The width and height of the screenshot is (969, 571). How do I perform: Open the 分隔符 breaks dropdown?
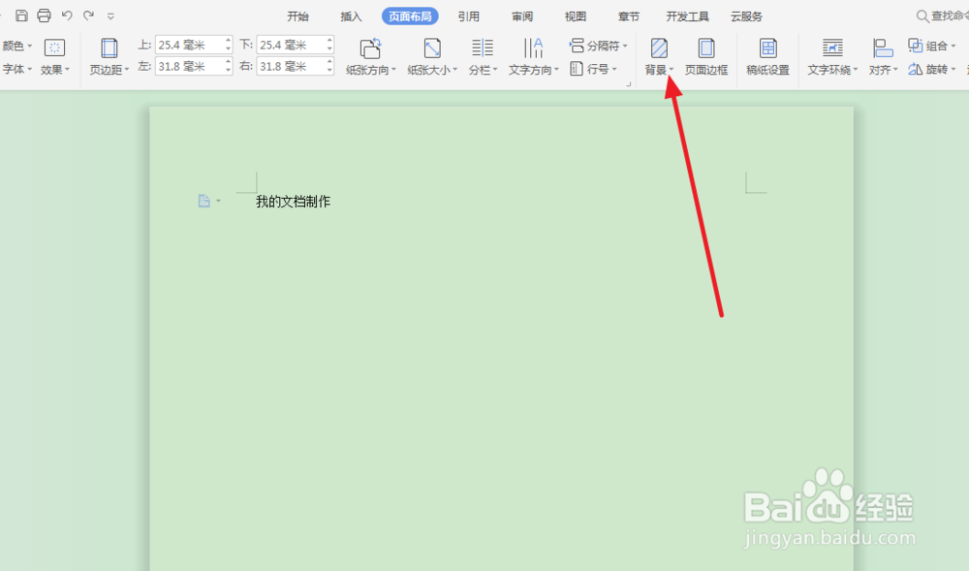pyautogui.click(x=598, y=46)
